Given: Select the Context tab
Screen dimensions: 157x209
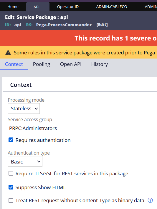Looking at the screenshot, I should pos(14,64).
